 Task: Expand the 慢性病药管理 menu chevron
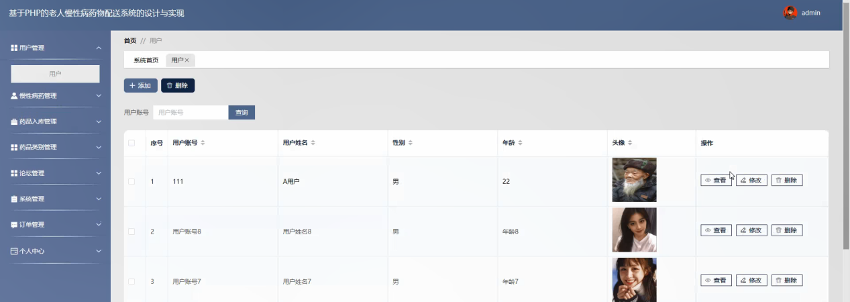coord(99,96)
